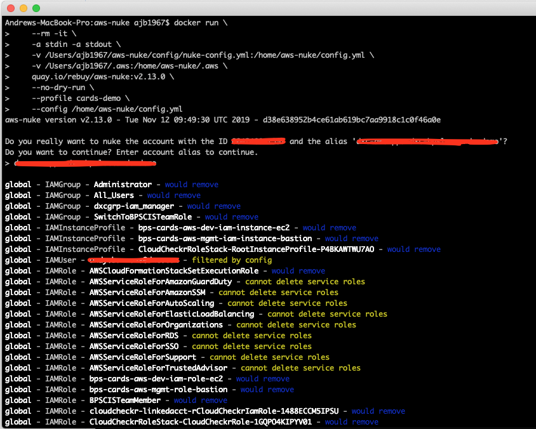Click the '--config /home/aws-nuke/config.yml' line
Screen dimensions: 536x429
[107, 109]
